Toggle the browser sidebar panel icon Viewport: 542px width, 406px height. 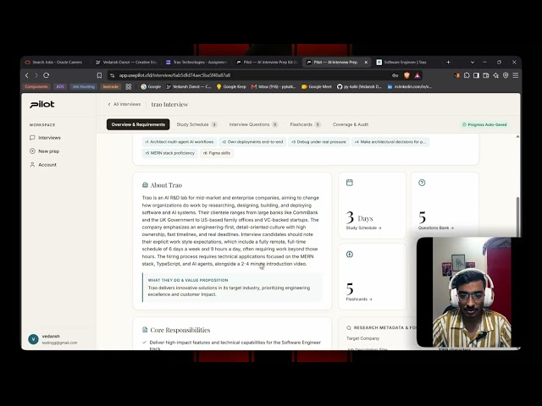click(476, 75)
